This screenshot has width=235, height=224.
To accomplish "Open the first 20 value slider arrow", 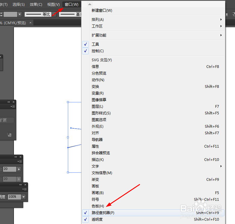I will pos(19,169).
